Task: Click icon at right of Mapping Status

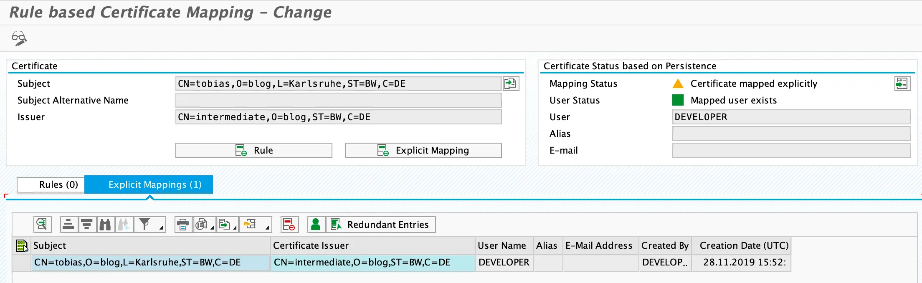Action: coord(902,83)
